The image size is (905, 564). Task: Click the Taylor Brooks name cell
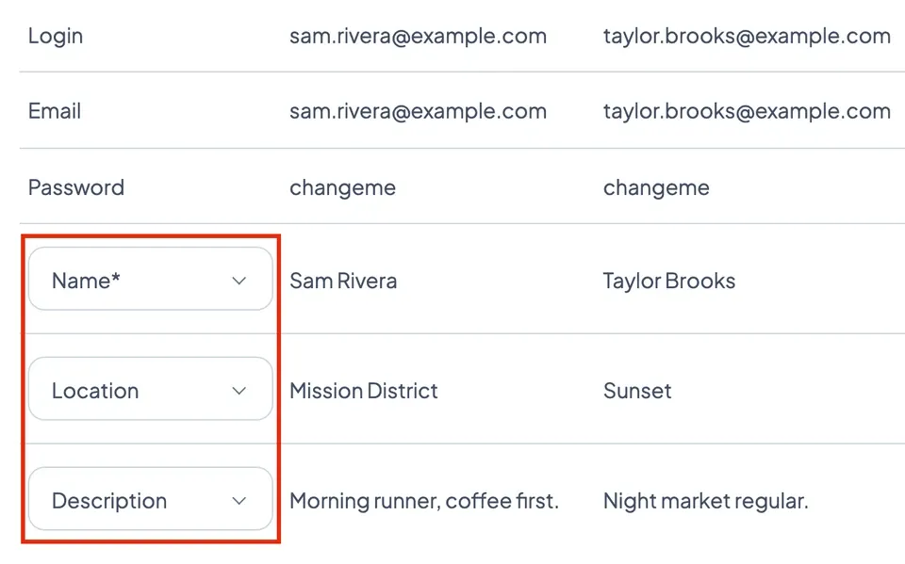pyautogui.click(x=669, y=281)
